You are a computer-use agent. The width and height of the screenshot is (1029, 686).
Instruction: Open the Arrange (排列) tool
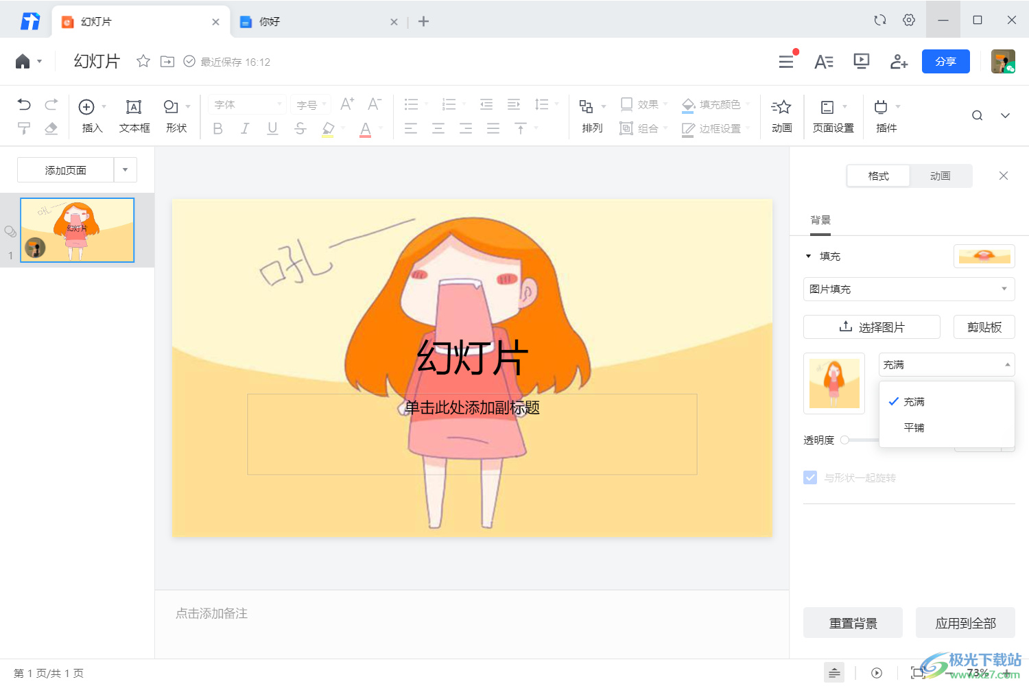(592, 116)
